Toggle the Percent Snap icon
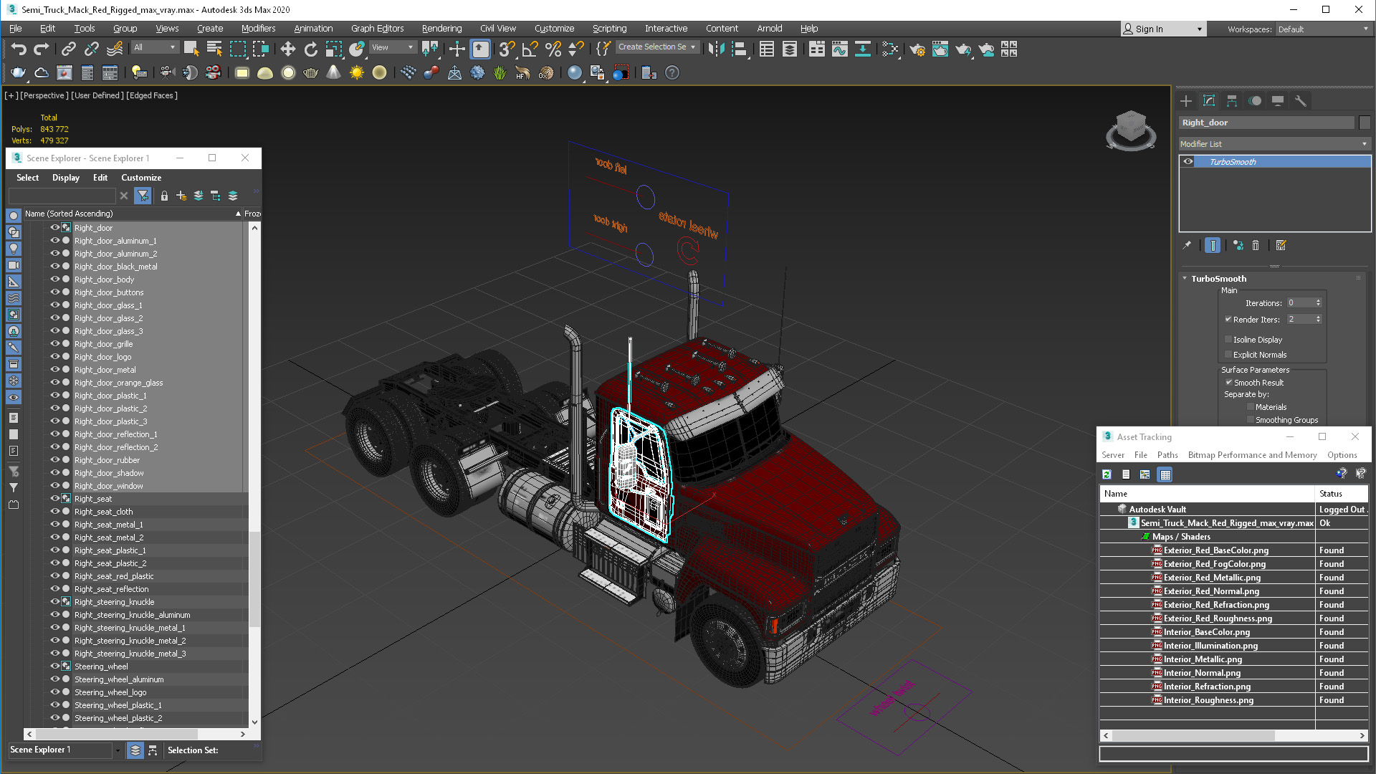1376x774 pixels. click(x=553, y=49)
